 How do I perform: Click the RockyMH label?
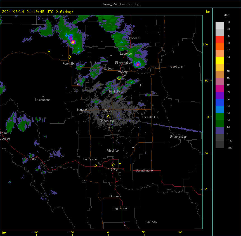coord(68,64)
